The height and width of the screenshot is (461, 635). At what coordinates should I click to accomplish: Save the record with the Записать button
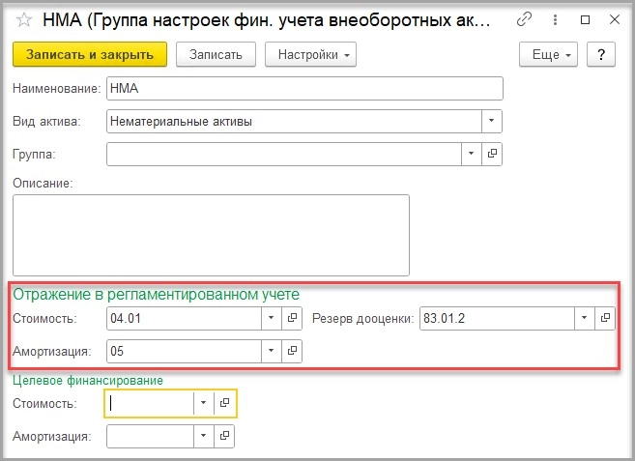pos(216,54)
